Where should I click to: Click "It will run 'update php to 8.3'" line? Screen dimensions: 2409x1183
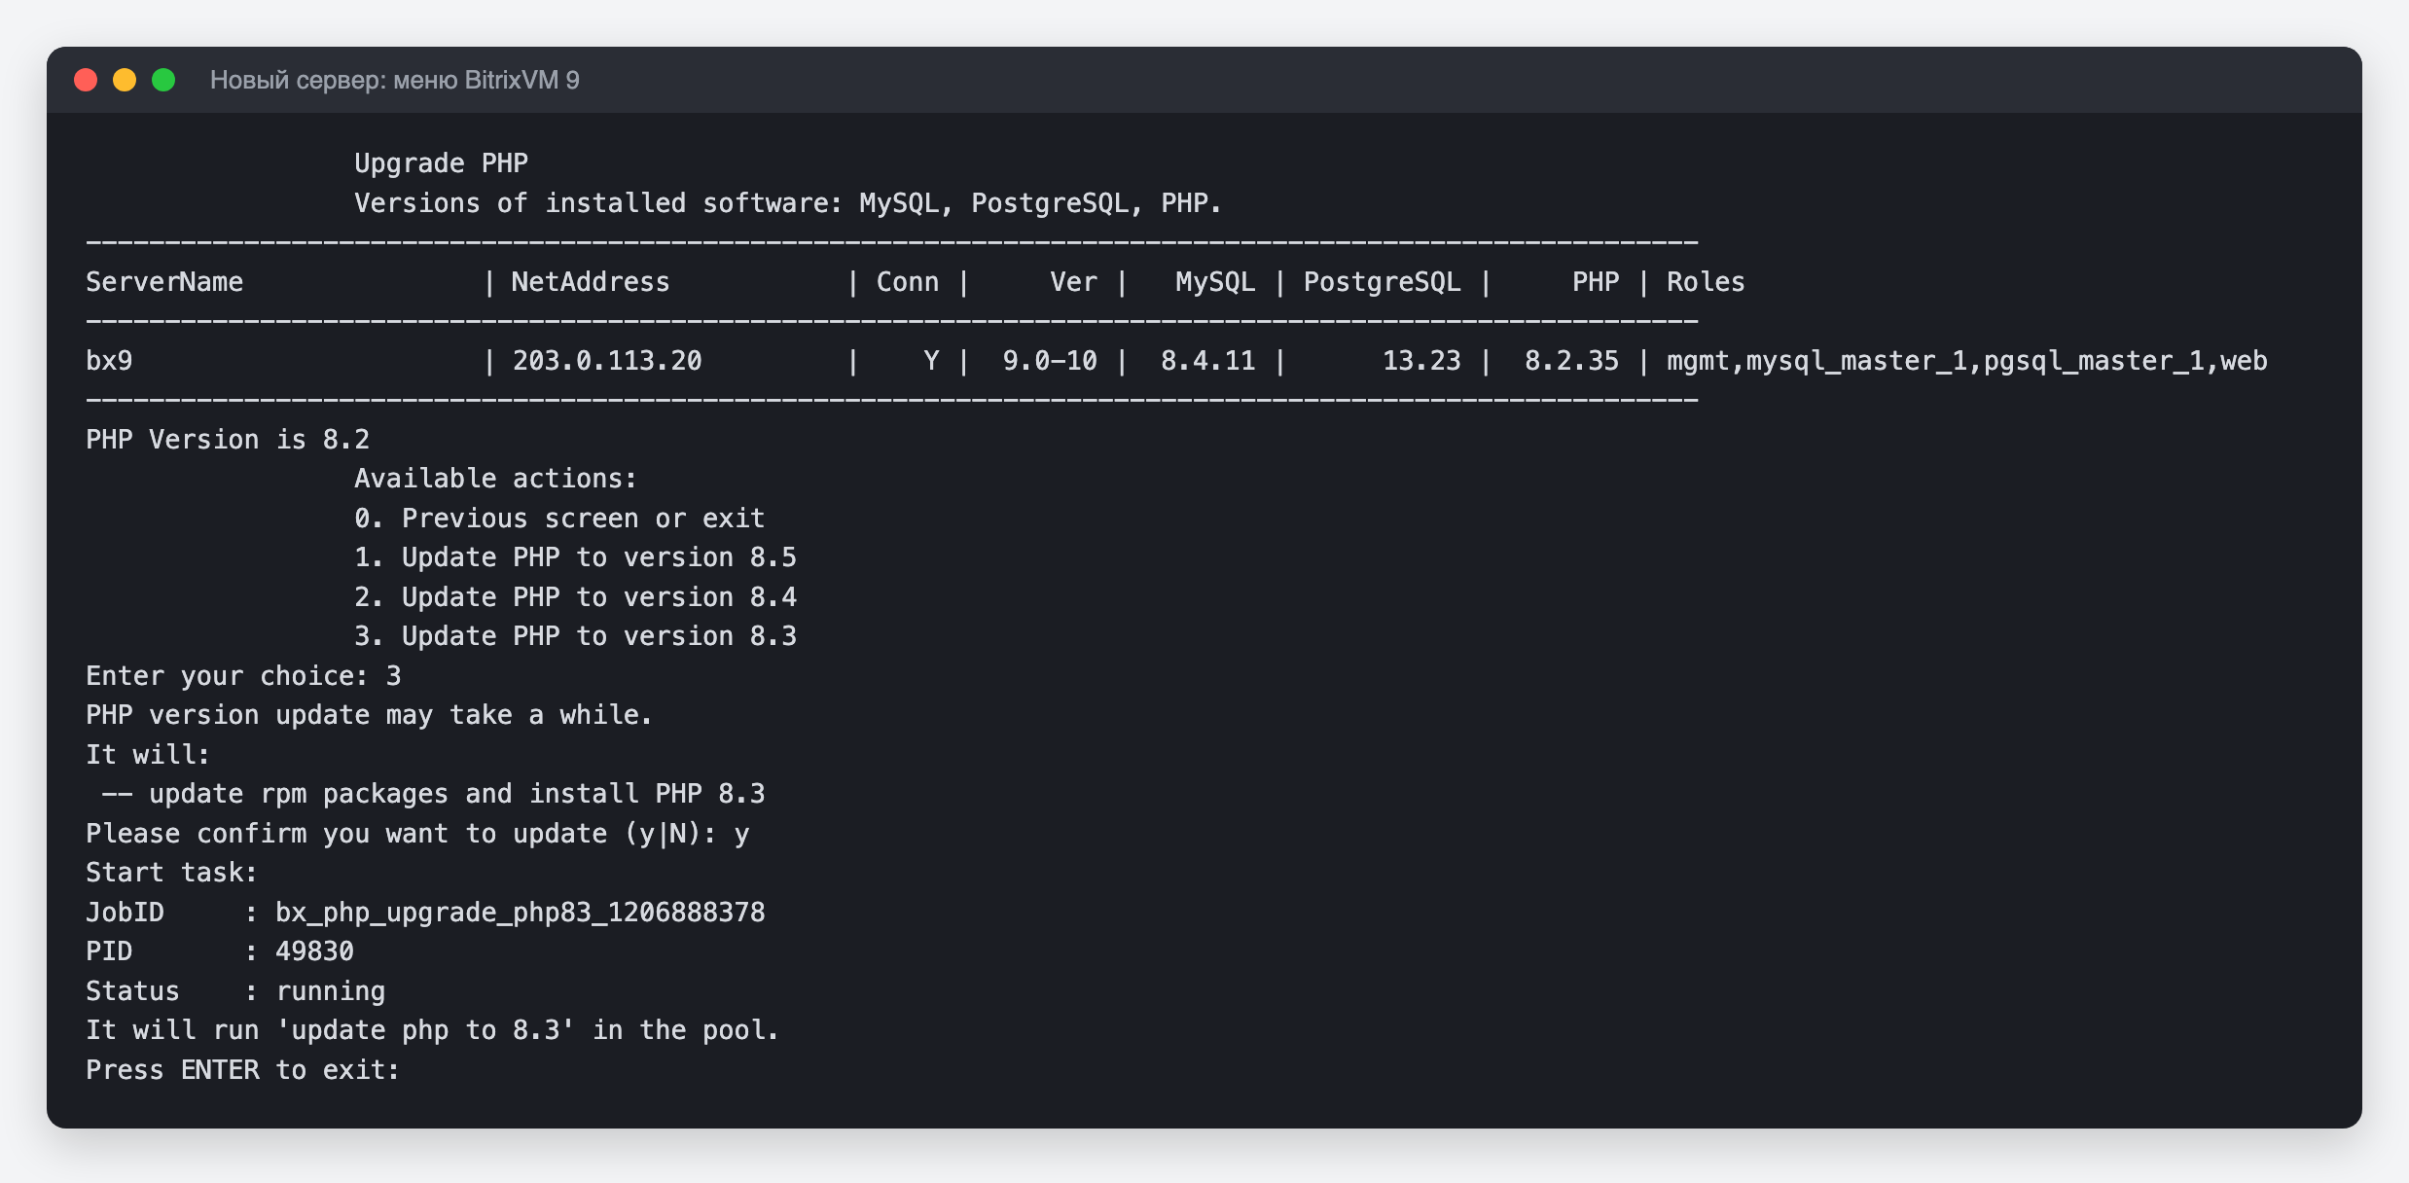(433, 1030)
